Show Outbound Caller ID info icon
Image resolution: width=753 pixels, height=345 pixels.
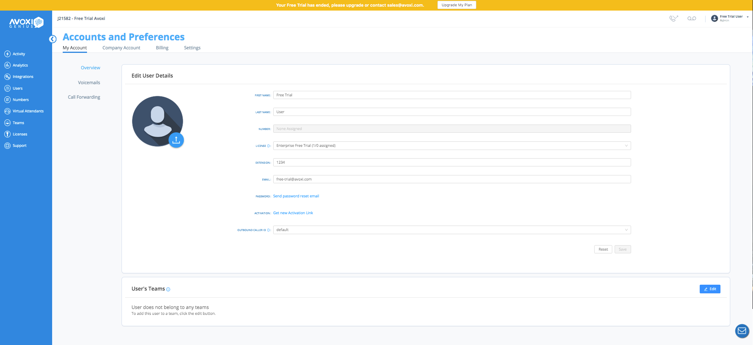(x=269, y=230)
